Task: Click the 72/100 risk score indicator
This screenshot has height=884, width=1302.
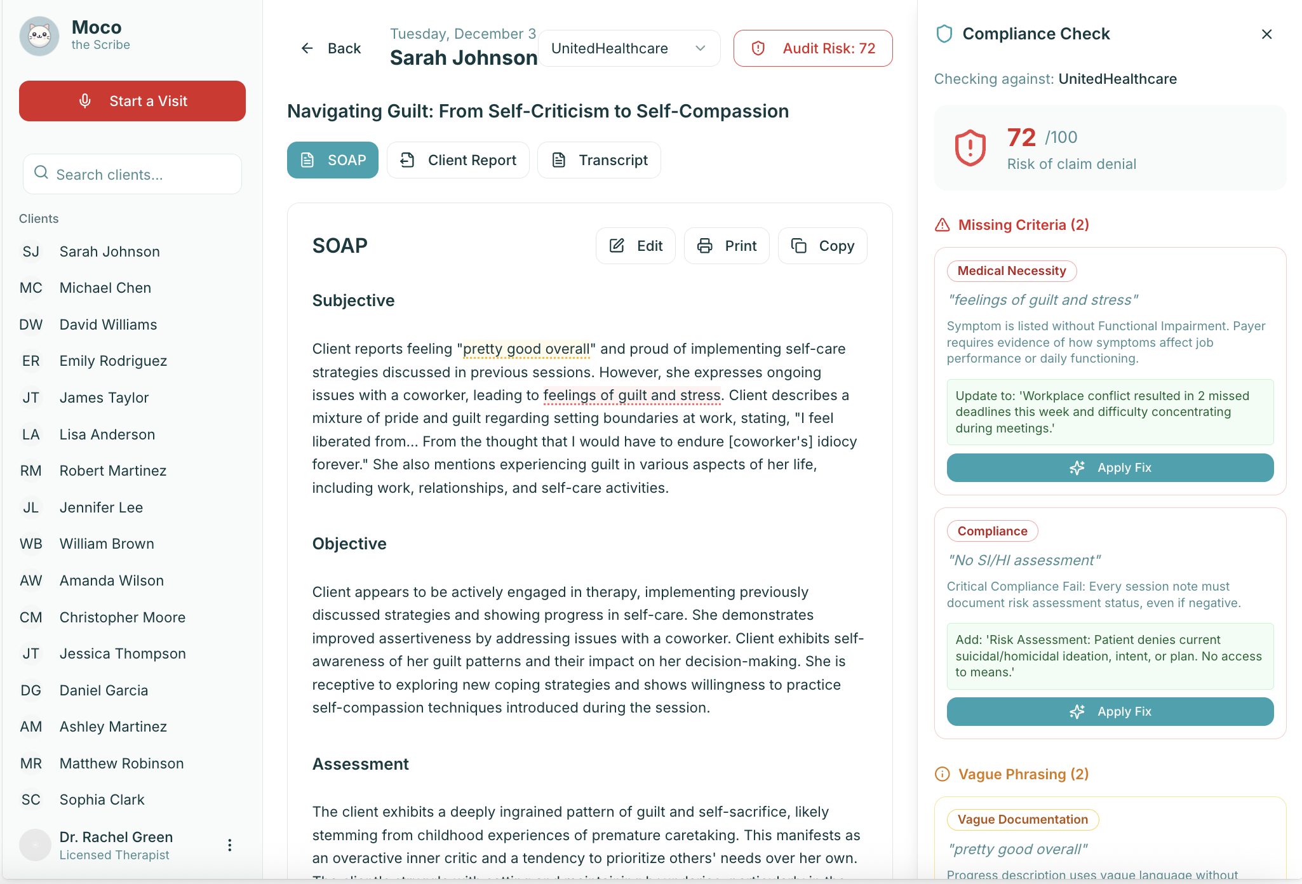Action: point(1023,137)
